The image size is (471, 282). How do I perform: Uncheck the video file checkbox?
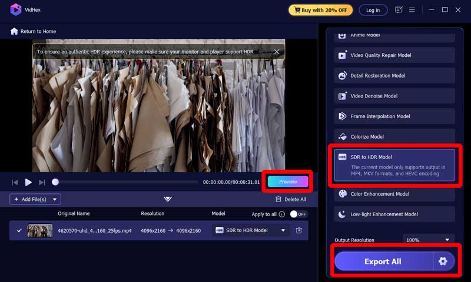tap(19, 230)
